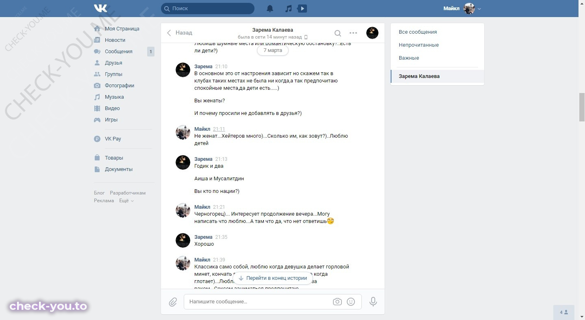Open Друзья in sidebar
585x320 pixels.
(x=113, y=63)
